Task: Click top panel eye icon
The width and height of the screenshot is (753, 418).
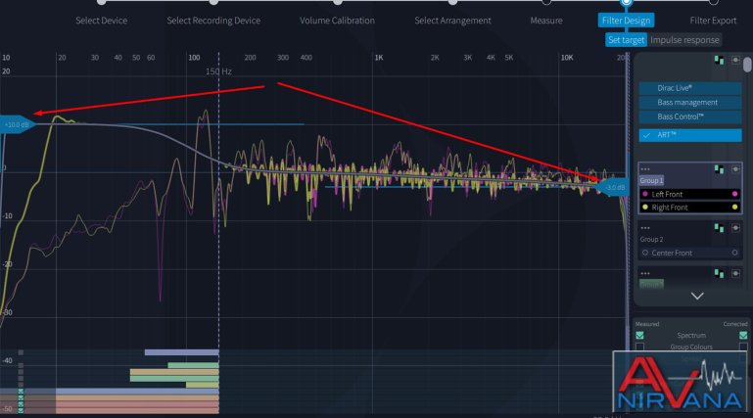Action: [734, 61]
